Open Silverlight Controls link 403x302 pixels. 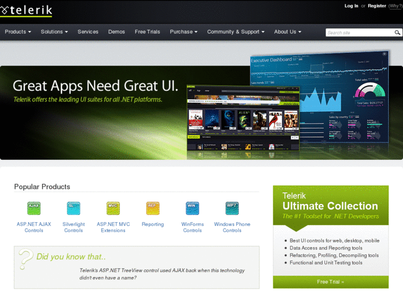tap(74, 227)
